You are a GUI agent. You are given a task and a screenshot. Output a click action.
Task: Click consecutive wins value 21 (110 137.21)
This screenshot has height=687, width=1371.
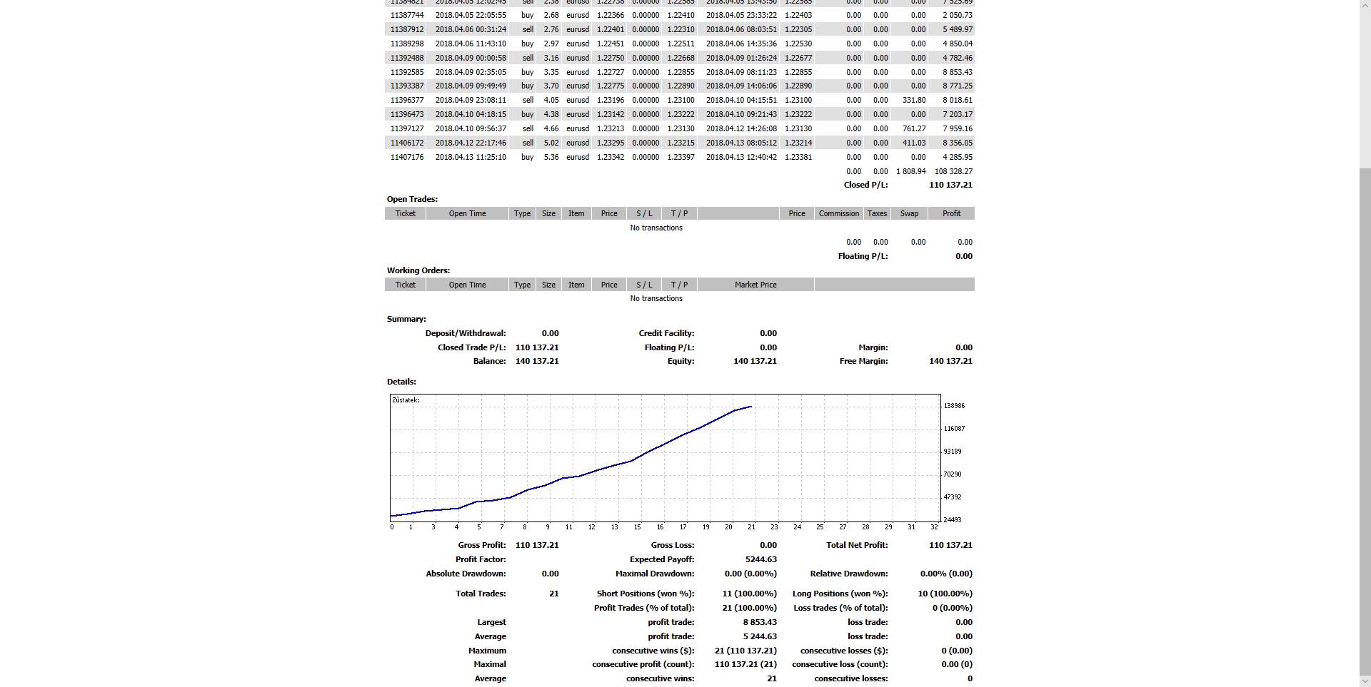pos(745,651)
